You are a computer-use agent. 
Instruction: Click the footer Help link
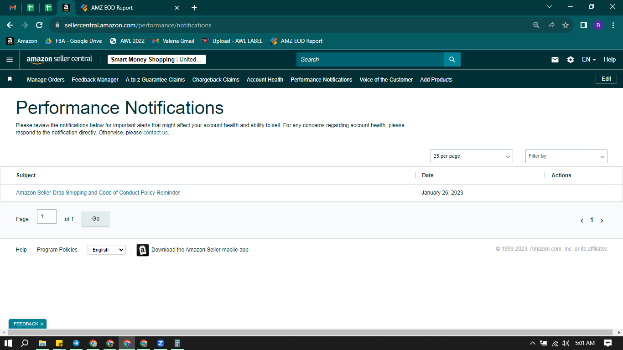coord(21,250)
